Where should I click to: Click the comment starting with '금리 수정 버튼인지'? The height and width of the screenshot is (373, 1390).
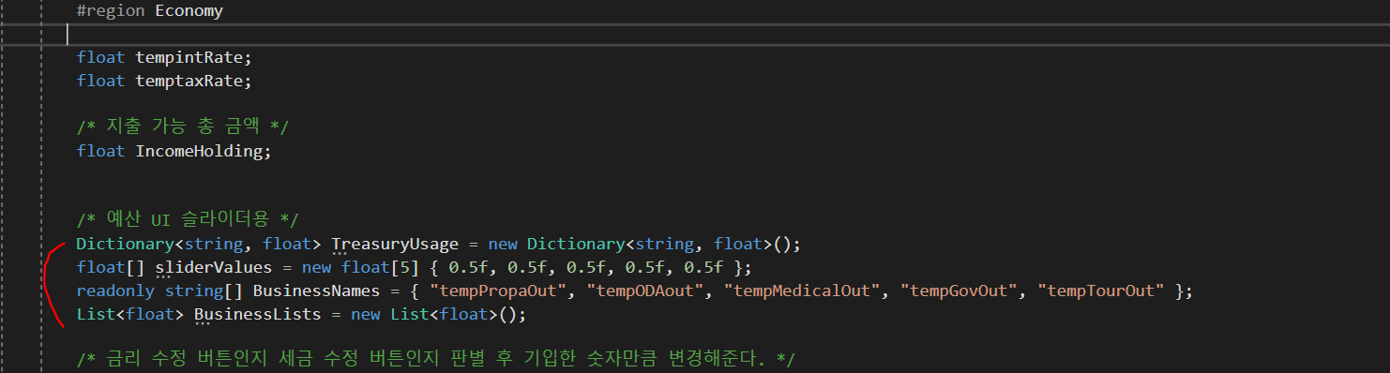436,359
